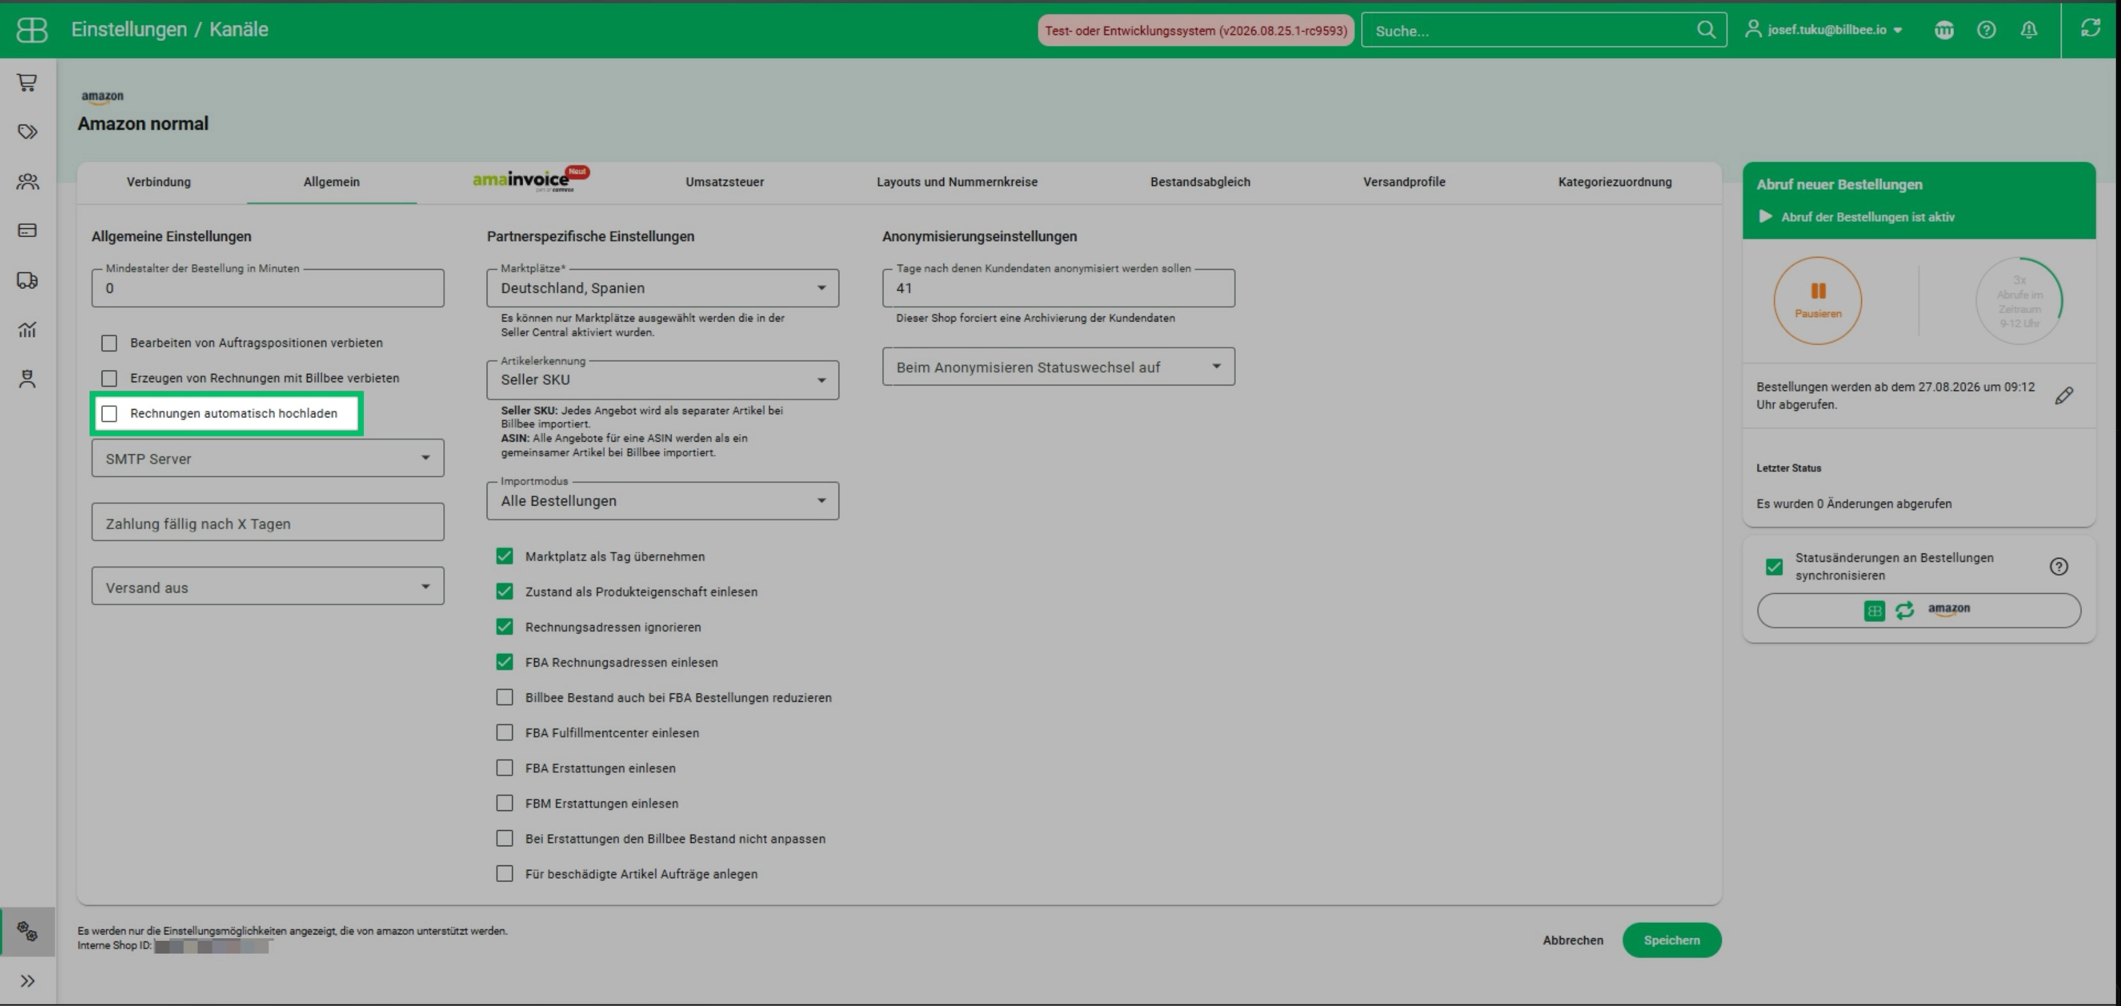Image resolution: width=2121 pixels, height=1006 pixels.
Task: Open the josef.tuku user account menu
Action: tap(1825, 29)
